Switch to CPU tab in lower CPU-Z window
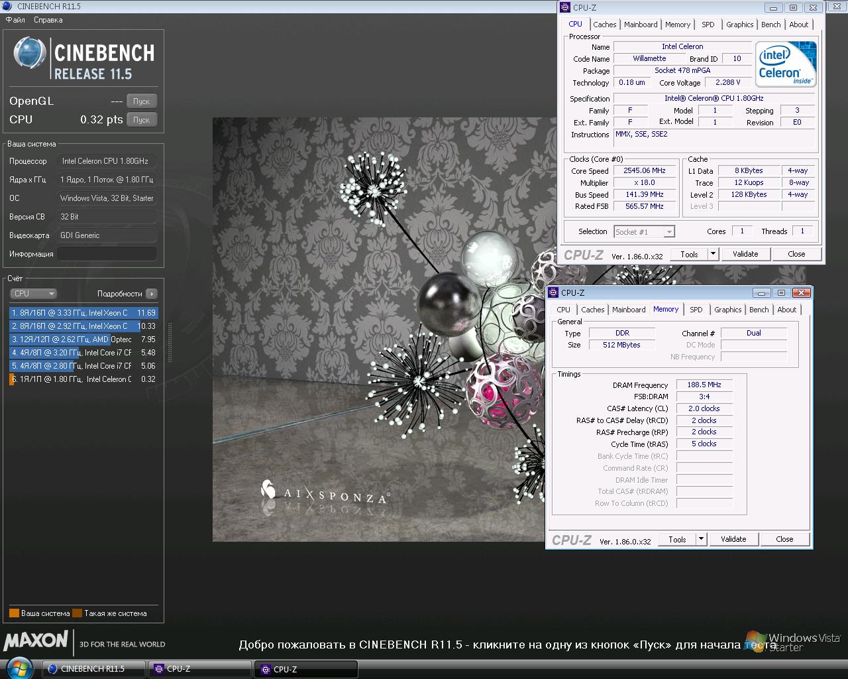The height and width of the screenshot is (679, 848). point(564,310)
